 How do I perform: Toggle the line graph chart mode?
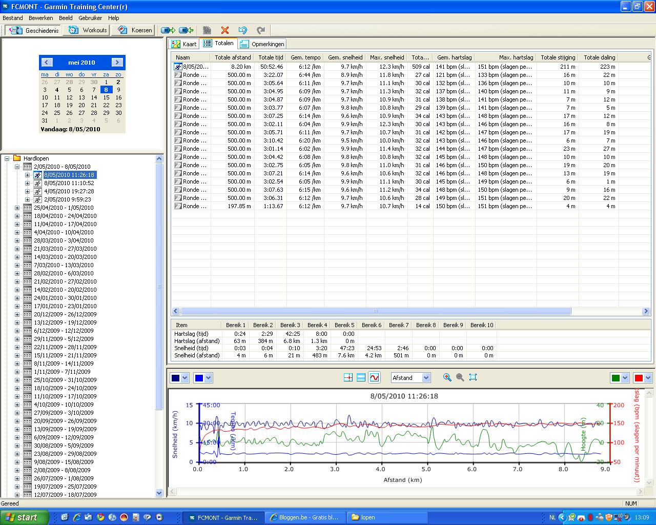coord(374,377)
